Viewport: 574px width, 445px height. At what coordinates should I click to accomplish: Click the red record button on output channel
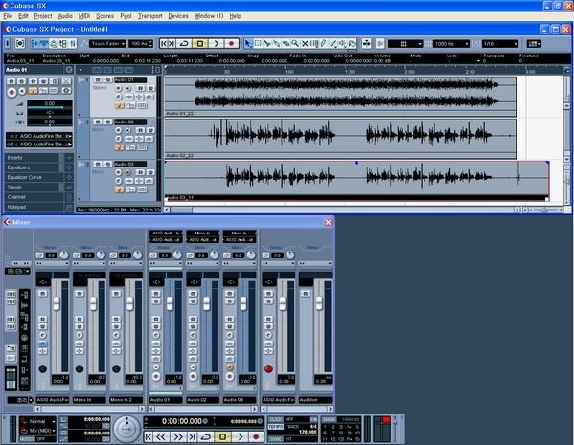[268, 369]
